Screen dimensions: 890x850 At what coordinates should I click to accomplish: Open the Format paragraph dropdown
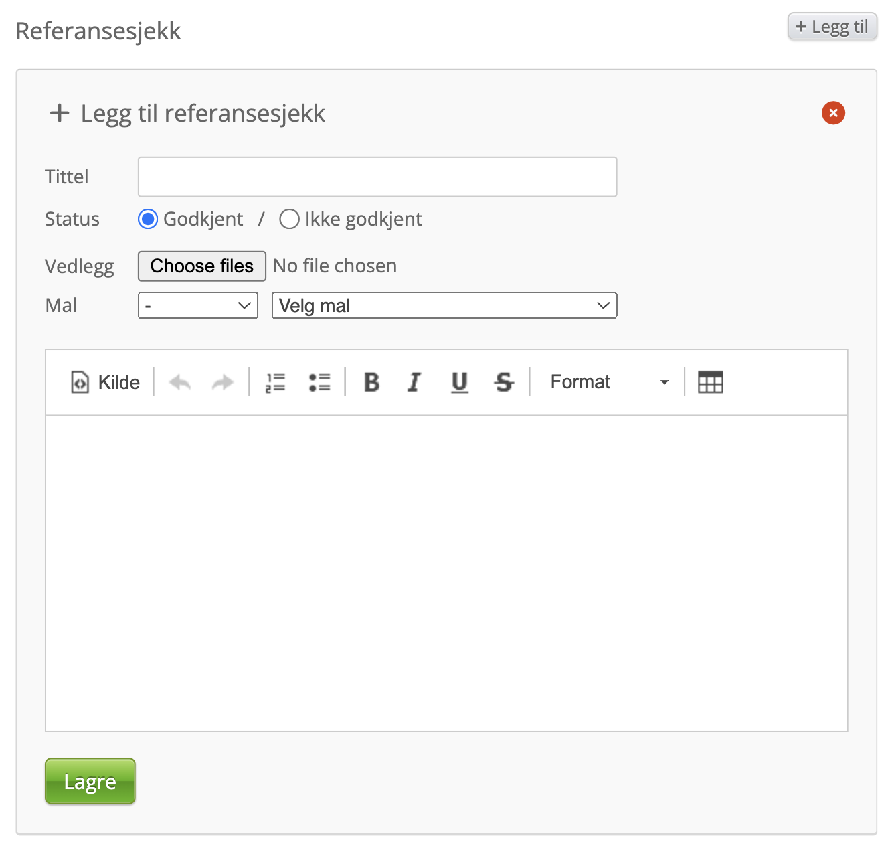tap(609, 382)
